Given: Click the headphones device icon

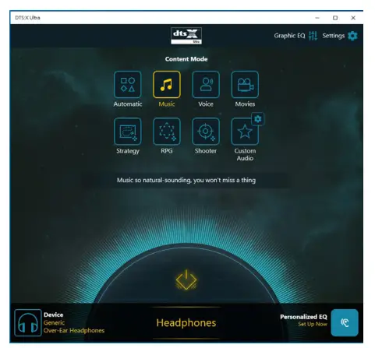Looking at the screenshot, I should click(x=28, y=322).
